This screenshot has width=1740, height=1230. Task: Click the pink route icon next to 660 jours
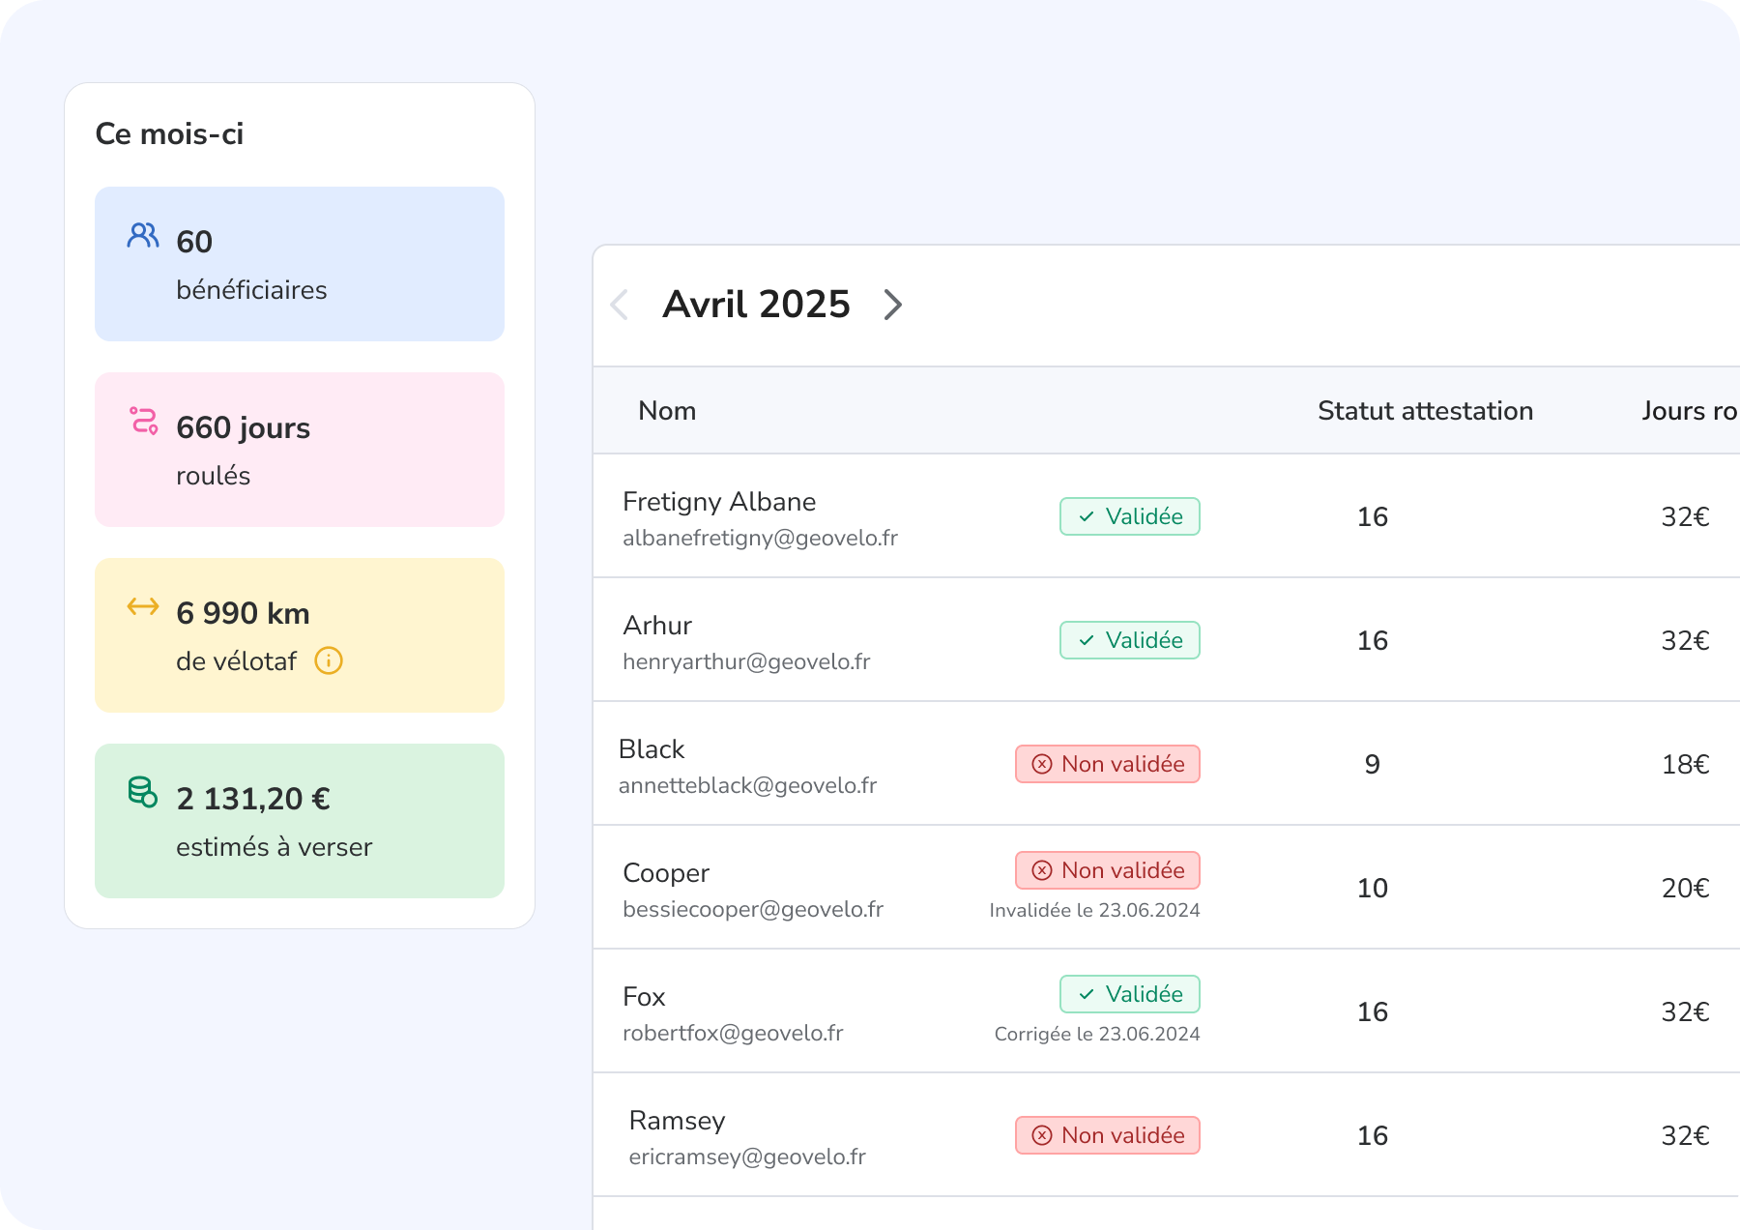pos(144,421)
